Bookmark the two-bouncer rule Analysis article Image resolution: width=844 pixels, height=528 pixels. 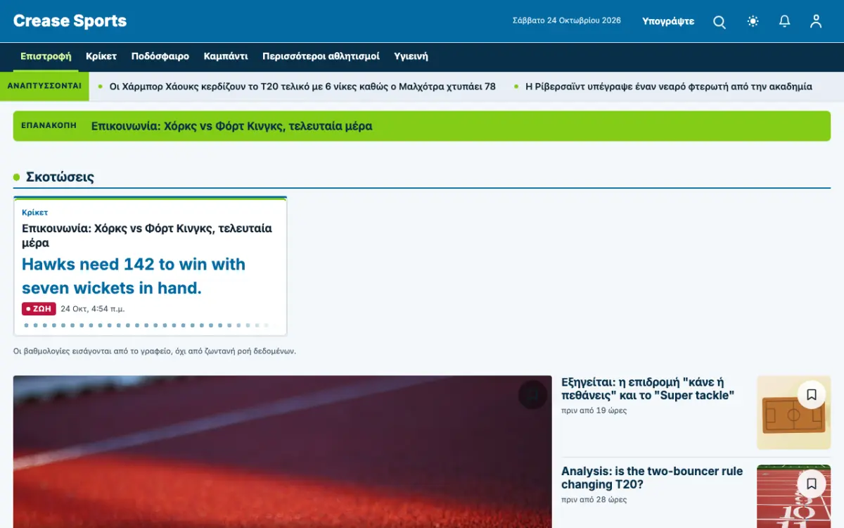(x=811, y=484)
